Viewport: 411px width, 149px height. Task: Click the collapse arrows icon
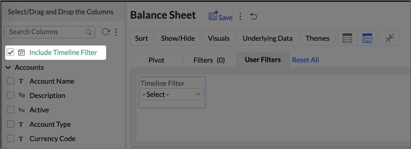pyautogui.click(x=389, y=38)
